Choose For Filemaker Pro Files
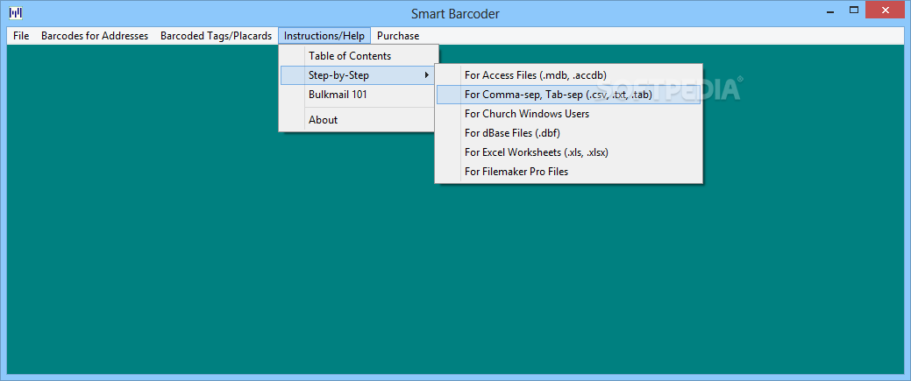 [x=568, y=172]
